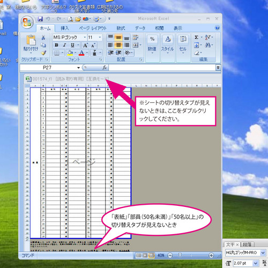The image size is (268, 268).
Task: Switch to the ホーム tab
Action: click(x=45, y=28)
